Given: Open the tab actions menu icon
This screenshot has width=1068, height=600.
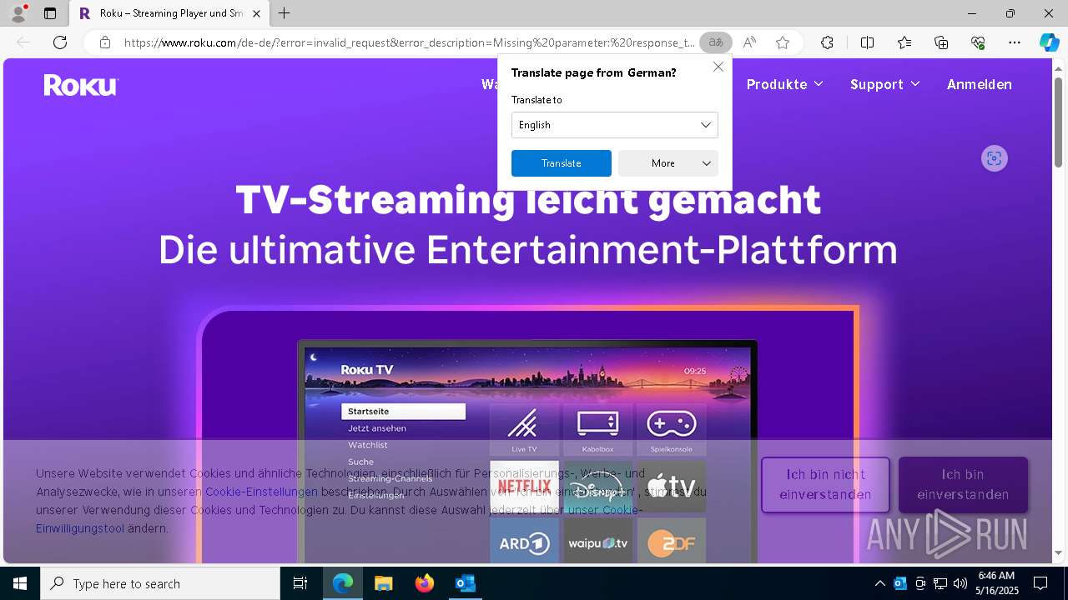Looking at the screenshot, I should pos(50,13).
